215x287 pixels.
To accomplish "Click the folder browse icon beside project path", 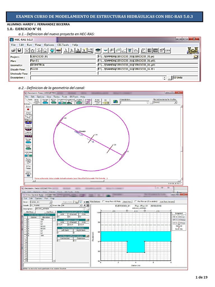I will click(196, 56).
